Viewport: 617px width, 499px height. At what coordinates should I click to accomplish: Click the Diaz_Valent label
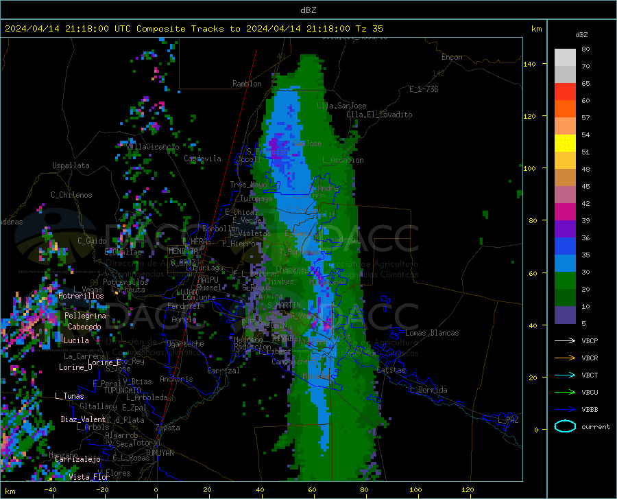point(83,419)
